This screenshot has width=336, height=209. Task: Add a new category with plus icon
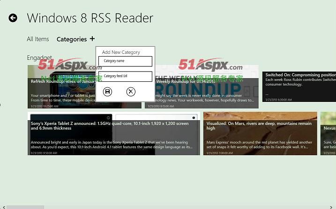tap(92, 39)
